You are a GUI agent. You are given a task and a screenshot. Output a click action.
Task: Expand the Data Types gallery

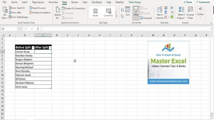(116, 16)
